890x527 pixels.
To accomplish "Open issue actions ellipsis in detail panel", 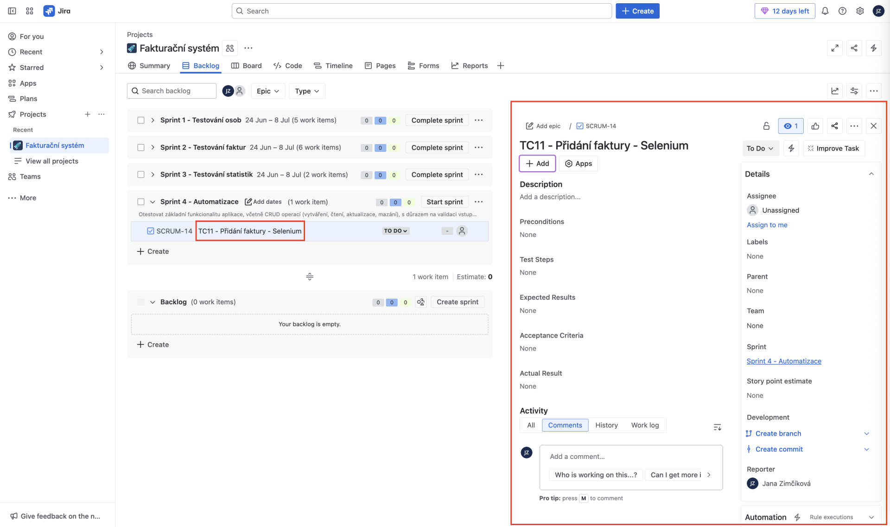I will click(854, 126).
